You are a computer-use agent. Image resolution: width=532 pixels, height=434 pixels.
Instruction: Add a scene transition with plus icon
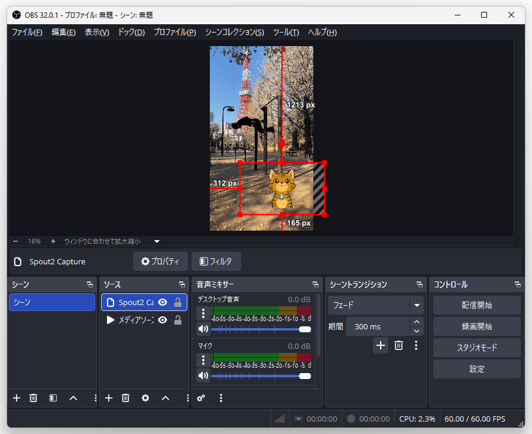click(380, 345)
